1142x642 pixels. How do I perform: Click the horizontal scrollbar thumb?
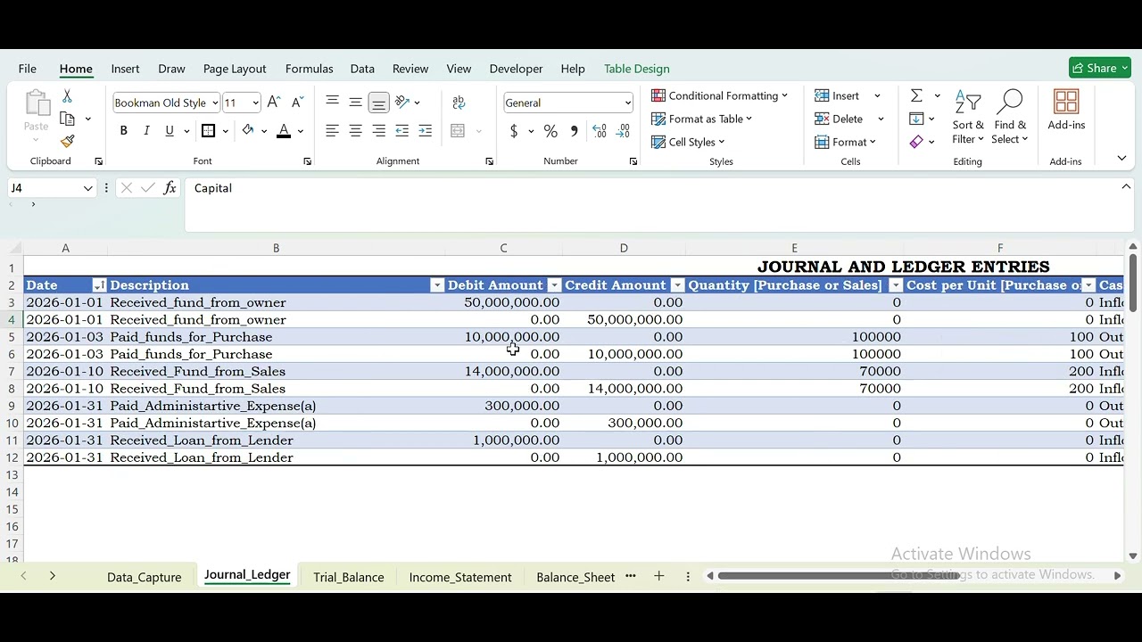coord(838,576)
